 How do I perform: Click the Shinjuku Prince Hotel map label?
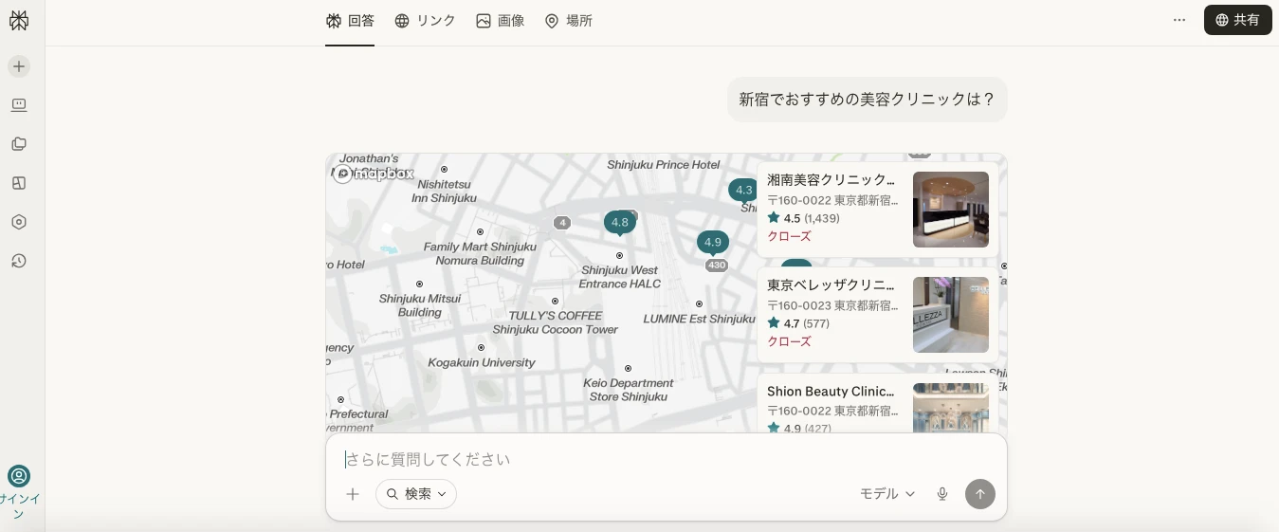click(664, 165)
